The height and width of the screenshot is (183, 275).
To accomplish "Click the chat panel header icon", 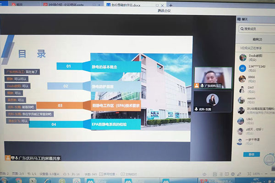I will click(239, 19).
